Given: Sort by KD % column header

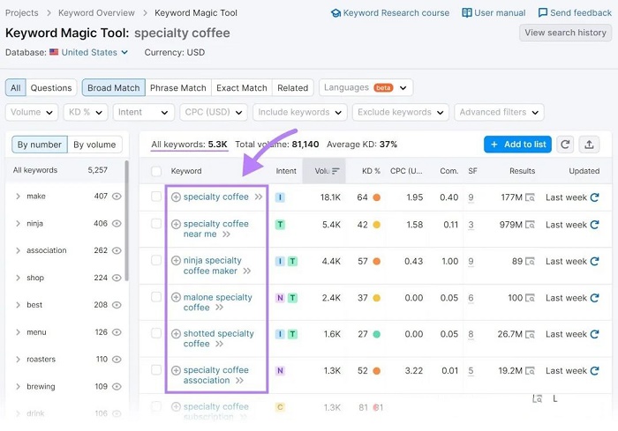Looking at the screenshot, I should point(371,171).
